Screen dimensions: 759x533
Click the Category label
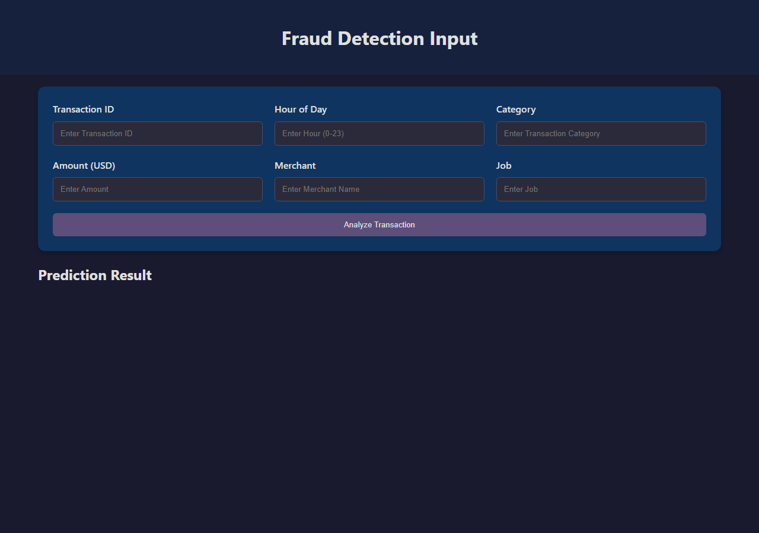[516, 110]
